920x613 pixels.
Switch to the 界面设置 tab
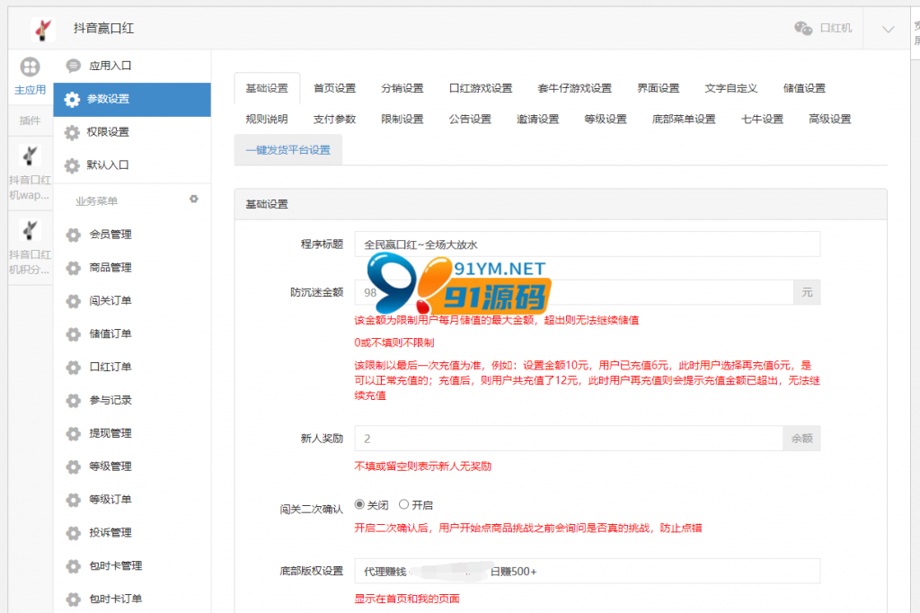coord(659,88)
